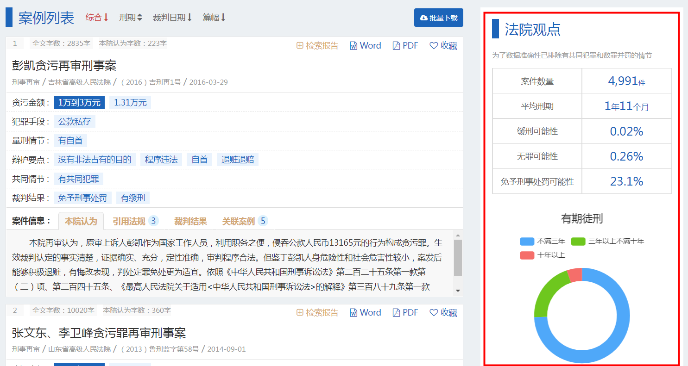The width and height of the screenshot is (688, 366).
Task: Download first case as PDF
Action: 405,45
